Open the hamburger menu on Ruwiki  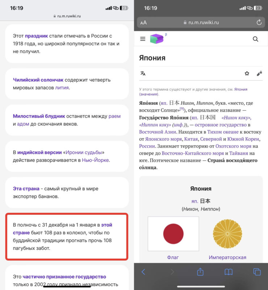point(143,39)
